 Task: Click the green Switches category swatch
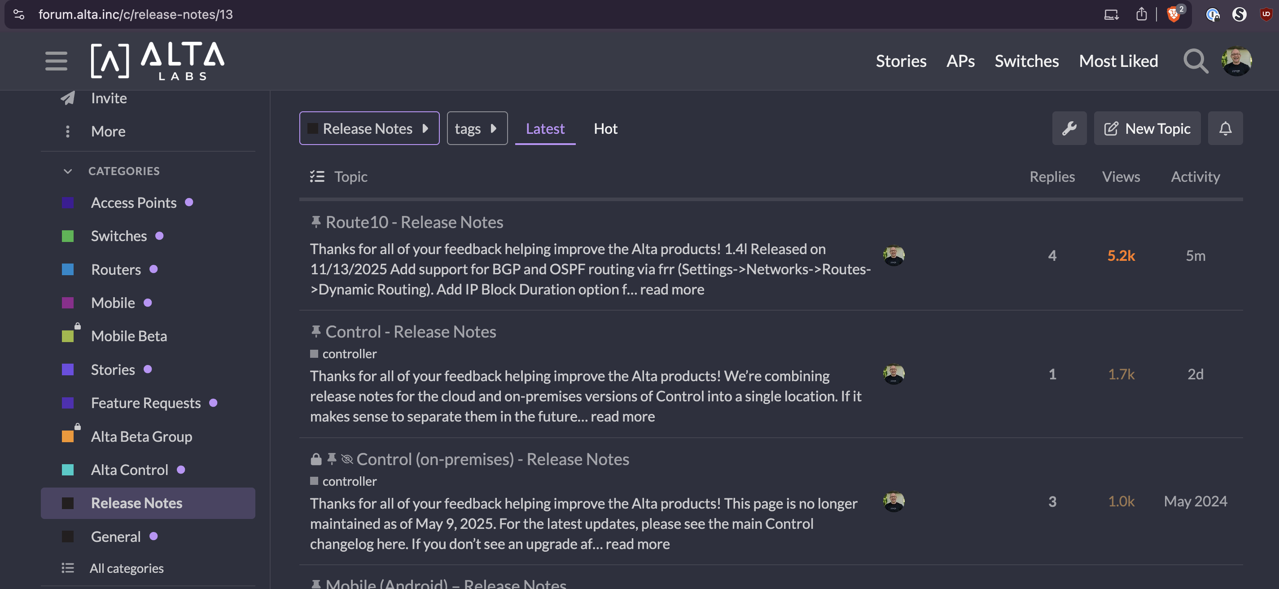68,236
